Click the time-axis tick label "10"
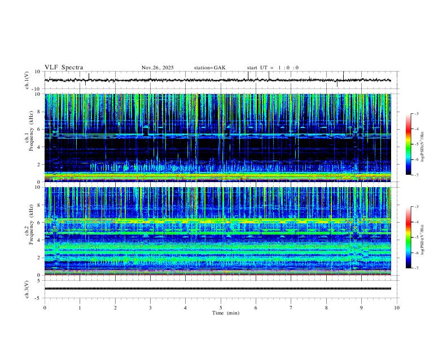 coord(397,308)
